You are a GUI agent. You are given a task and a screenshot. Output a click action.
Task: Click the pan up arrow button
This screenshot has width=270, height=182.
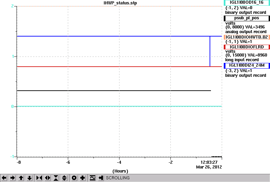click(x=21, y=178)
